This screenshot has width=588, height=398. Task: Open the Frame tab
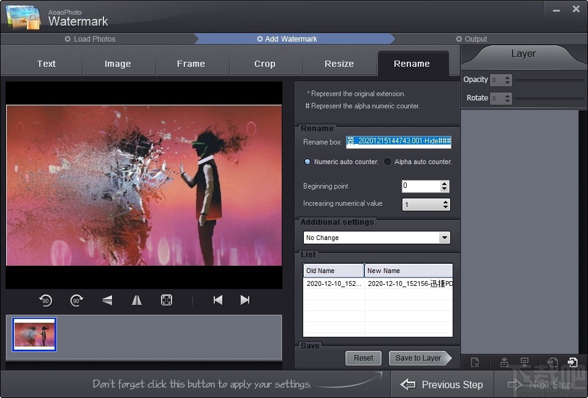point(191,64)
